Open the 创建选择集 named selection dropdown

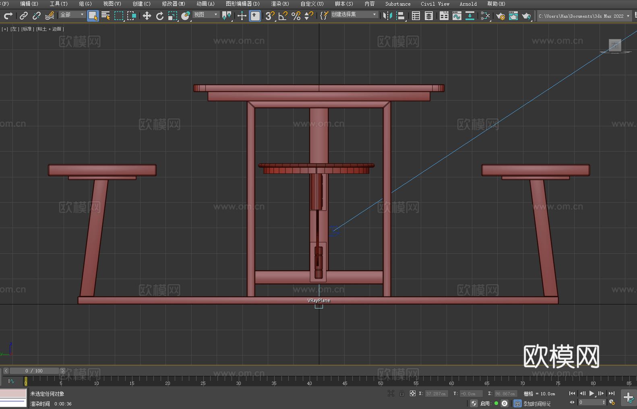pyautogui.click(x=354, y=14)
